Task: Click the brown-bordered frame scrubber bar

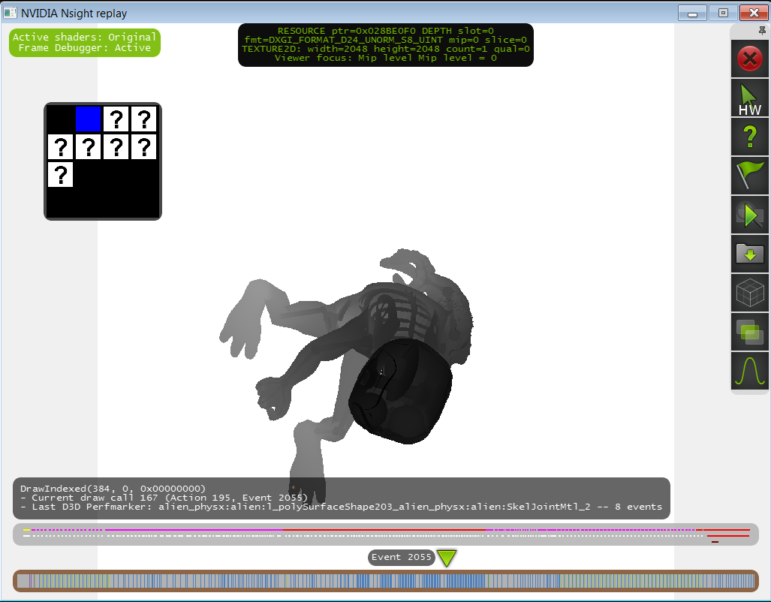Action: point(386,581)
